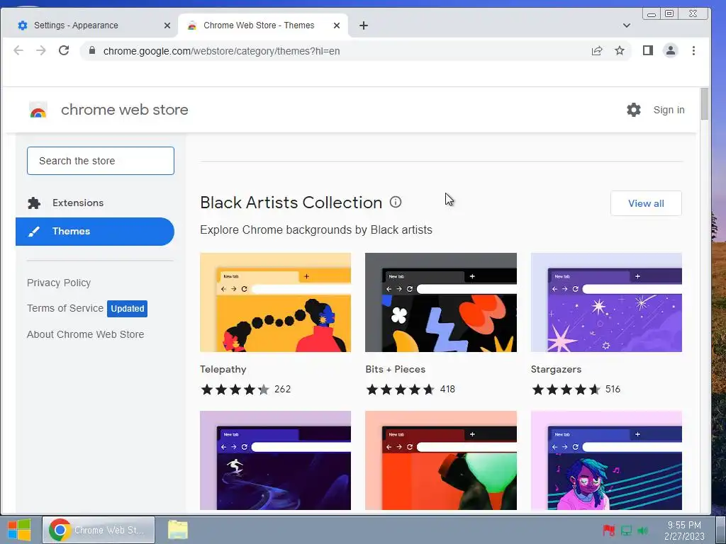The height and width of the screenshot is (544, 726).
Task: Open the red-orange theme with green shape
Action: click(x=441, y=460)
